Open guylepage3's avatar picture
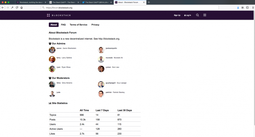Image resolution: width=255 pixels, height=137 pixels. [101, 84]
